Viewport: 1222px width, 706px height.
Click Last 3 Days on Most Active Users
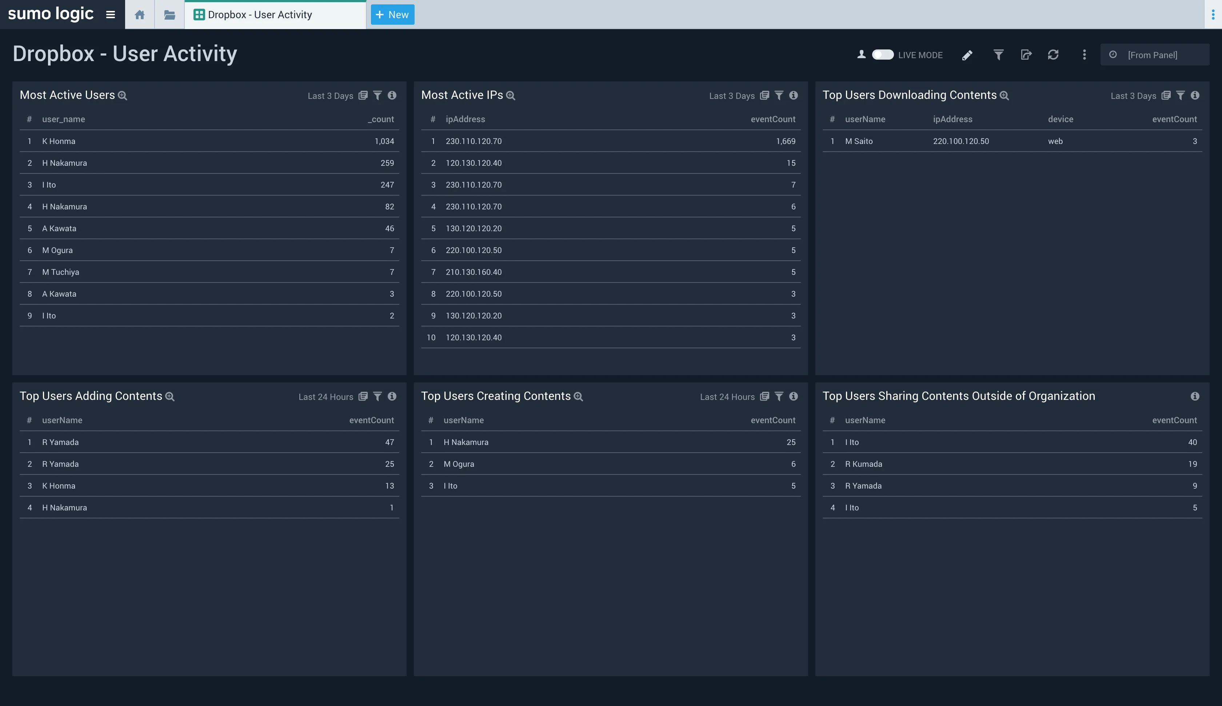(x=330, y=96)
